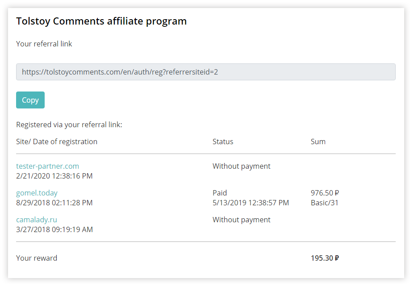This screenshot has width=414, height=287.
Task: Open the gomel.today site link
Action: (x=37, y=193)
